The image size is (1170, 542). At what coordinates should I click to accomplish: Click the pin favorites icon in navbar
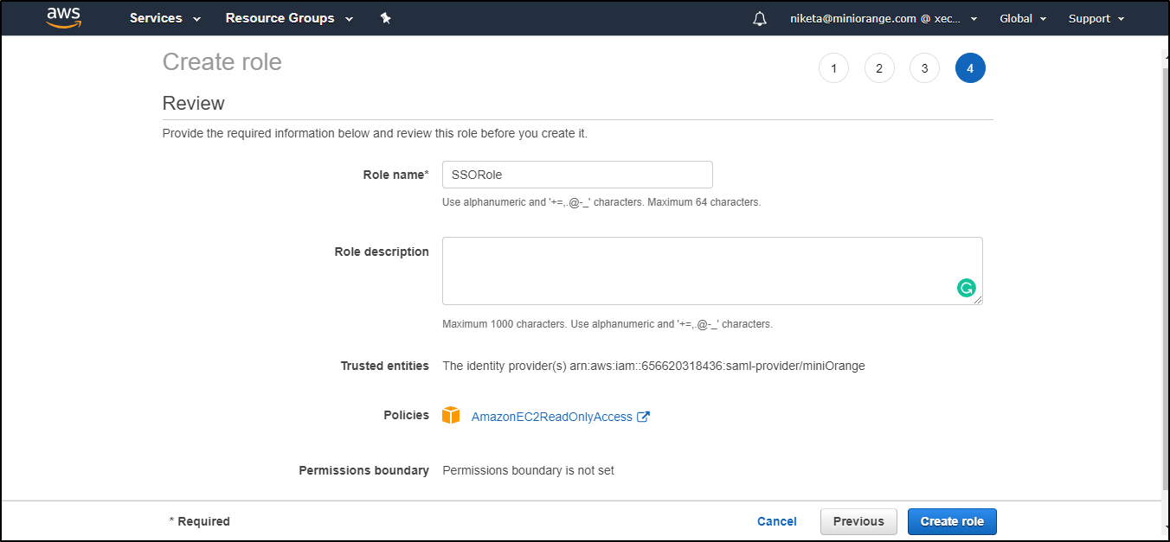(x=386, y=17)
